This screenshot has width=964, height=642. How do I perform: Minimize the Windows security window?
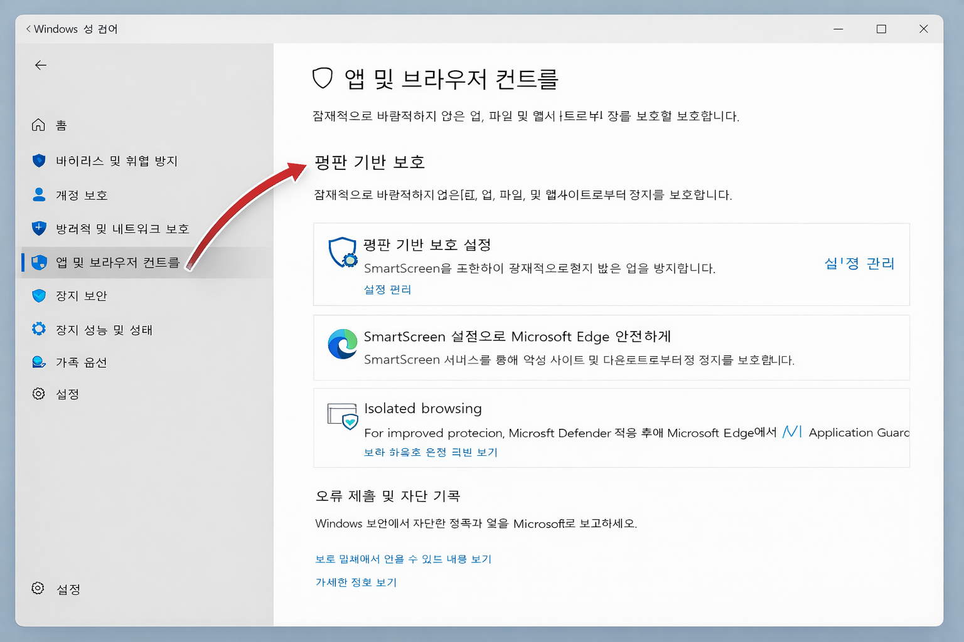[838, 29]
